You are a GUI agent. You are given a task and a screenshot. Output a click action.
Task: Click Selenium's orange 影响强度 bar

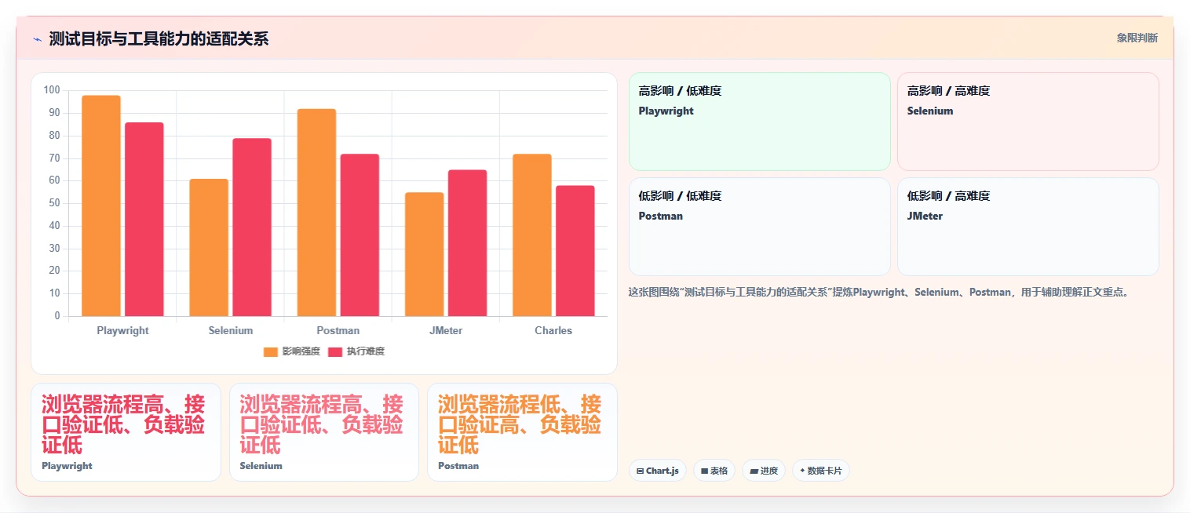(x=209, y=247)
